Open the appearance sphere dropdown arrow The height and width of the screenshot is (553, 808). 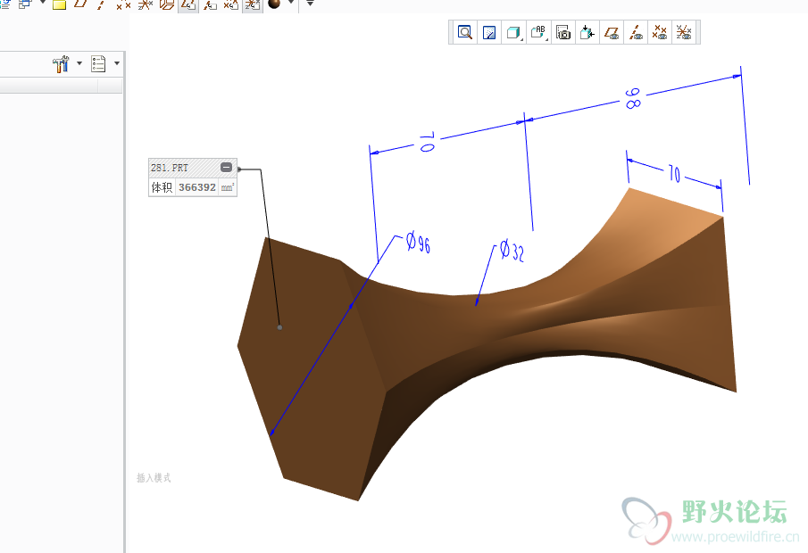pyautogui.click(x=291, y=3)
